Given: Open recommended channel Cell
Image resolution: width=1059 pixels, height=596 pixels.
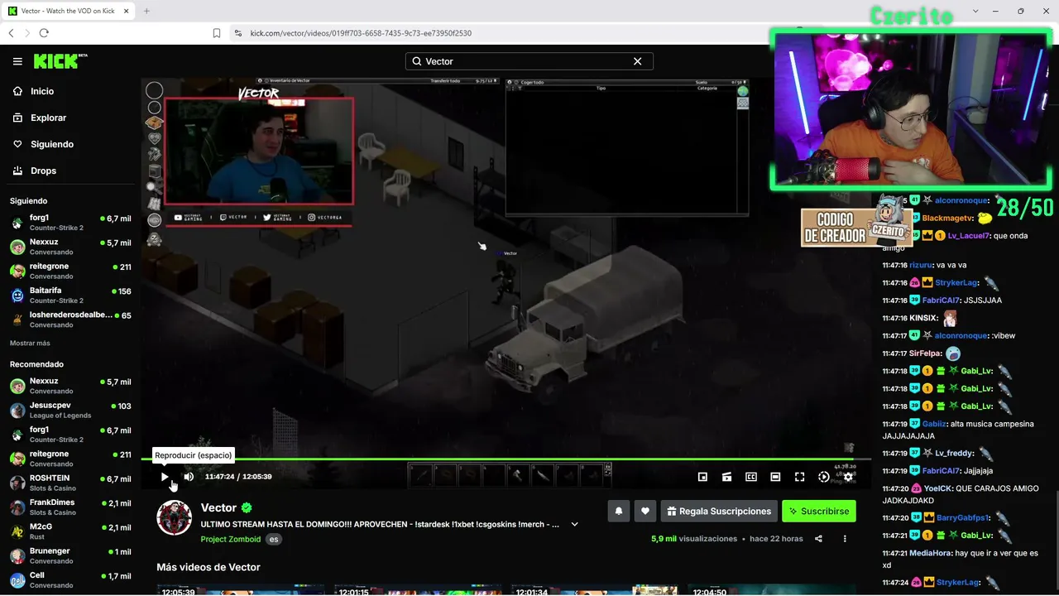Looking at the screenshot, I should pos(70,579).
